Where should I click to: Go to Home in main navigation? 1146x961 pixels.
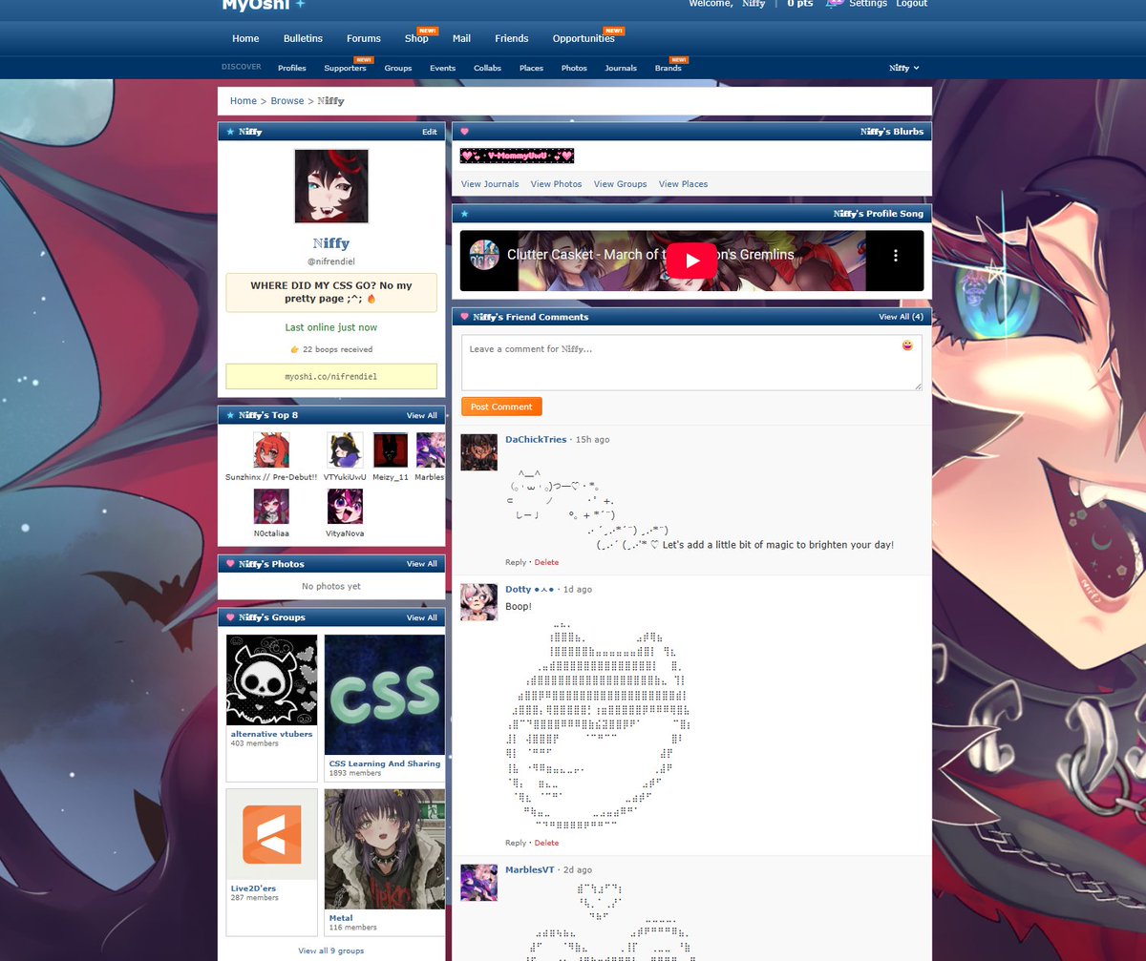coord(245,38)
